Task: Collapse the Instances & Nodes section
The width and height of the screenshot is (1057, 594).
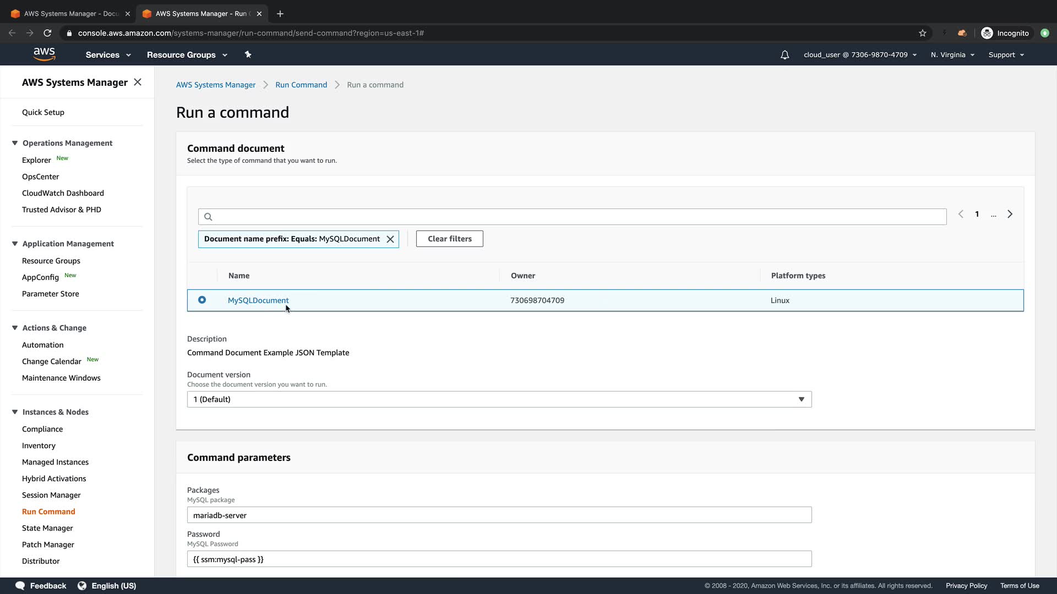Action: click(15, 412)
